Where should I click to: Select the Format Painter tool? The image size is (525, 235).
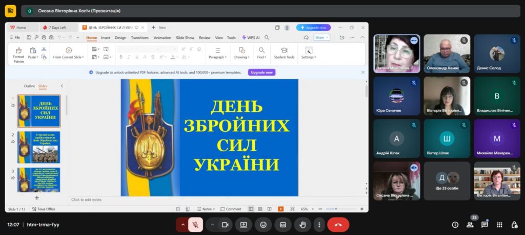coord(18,54)
